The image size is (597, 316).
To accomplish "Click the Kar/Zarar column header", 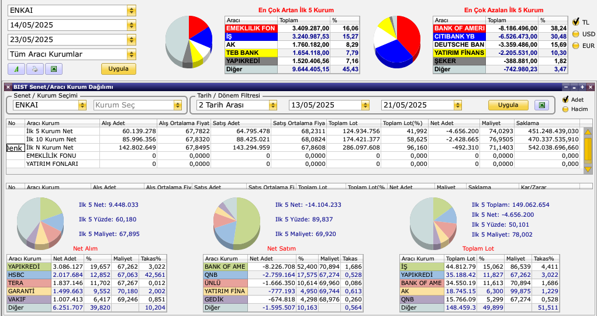I will (x=548, y=187).
